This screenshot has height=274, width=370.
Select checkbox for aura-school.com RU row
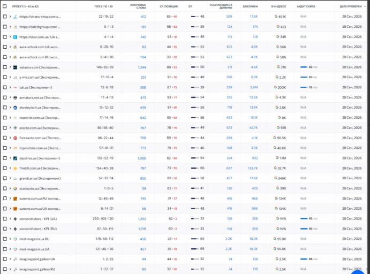click(5, 57)
